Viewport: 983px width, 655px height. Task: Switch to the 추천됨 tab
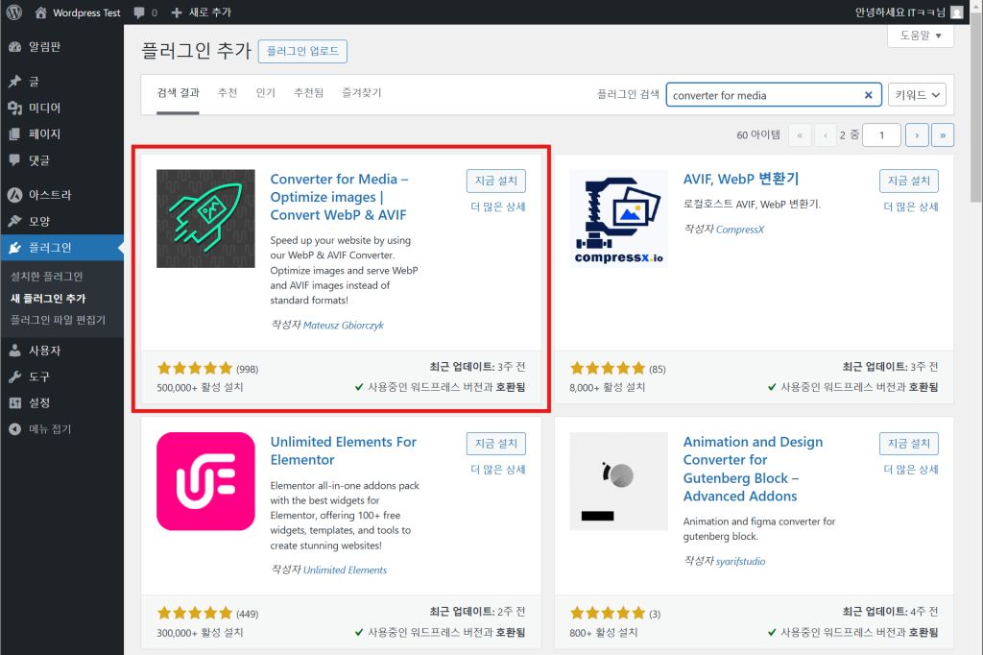coord(308,93)
